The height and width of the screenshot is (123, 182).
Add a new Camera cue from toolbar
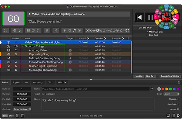point(33,30)
